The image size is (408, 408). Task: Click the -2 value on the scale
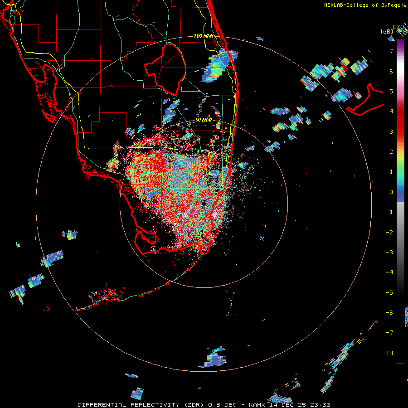(x=389, y=232)
